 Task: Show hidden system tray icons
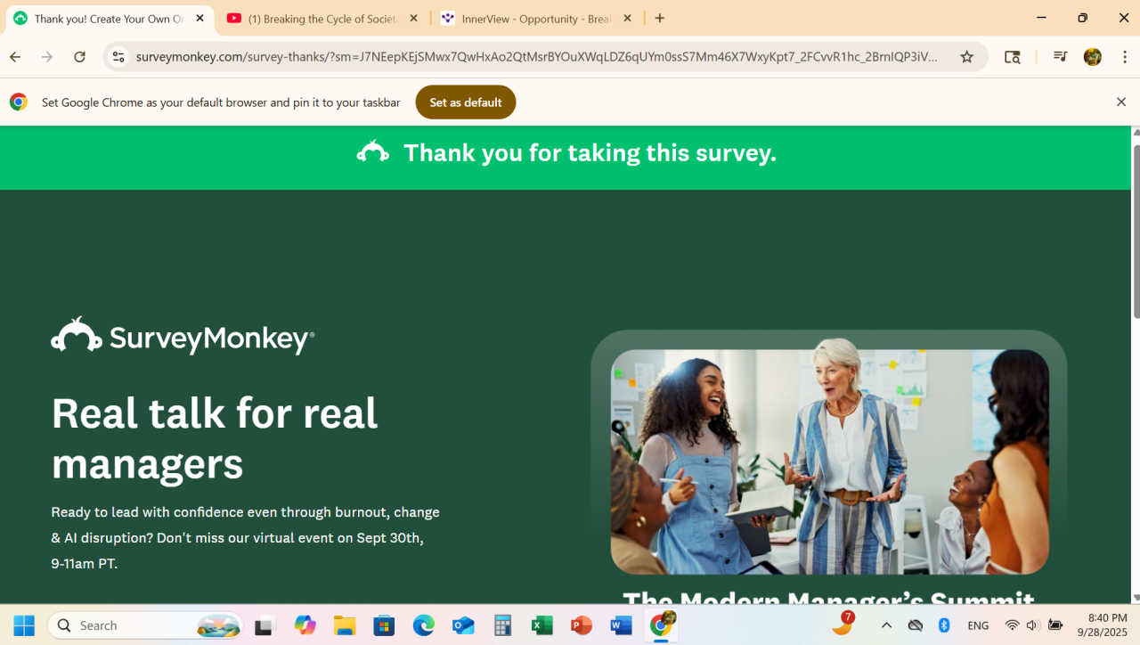886,625
